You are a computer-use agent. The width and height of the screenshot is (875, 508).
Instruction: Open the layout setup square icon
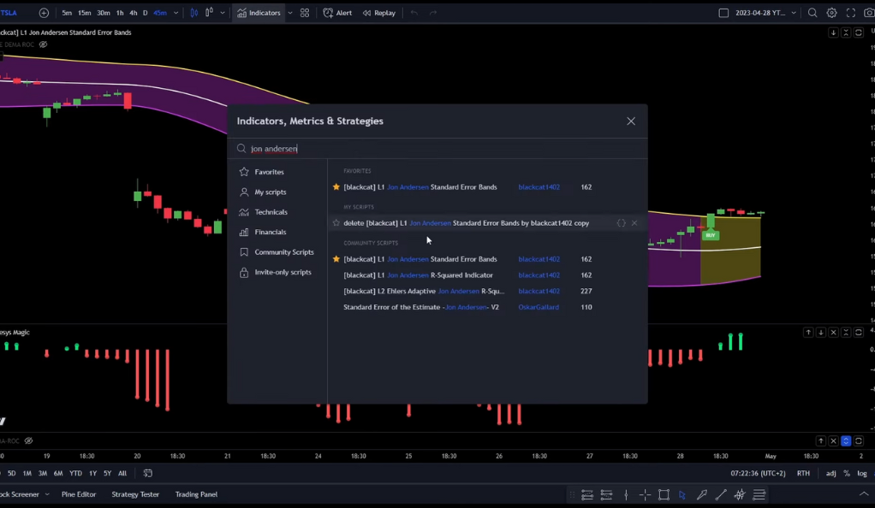723,13
